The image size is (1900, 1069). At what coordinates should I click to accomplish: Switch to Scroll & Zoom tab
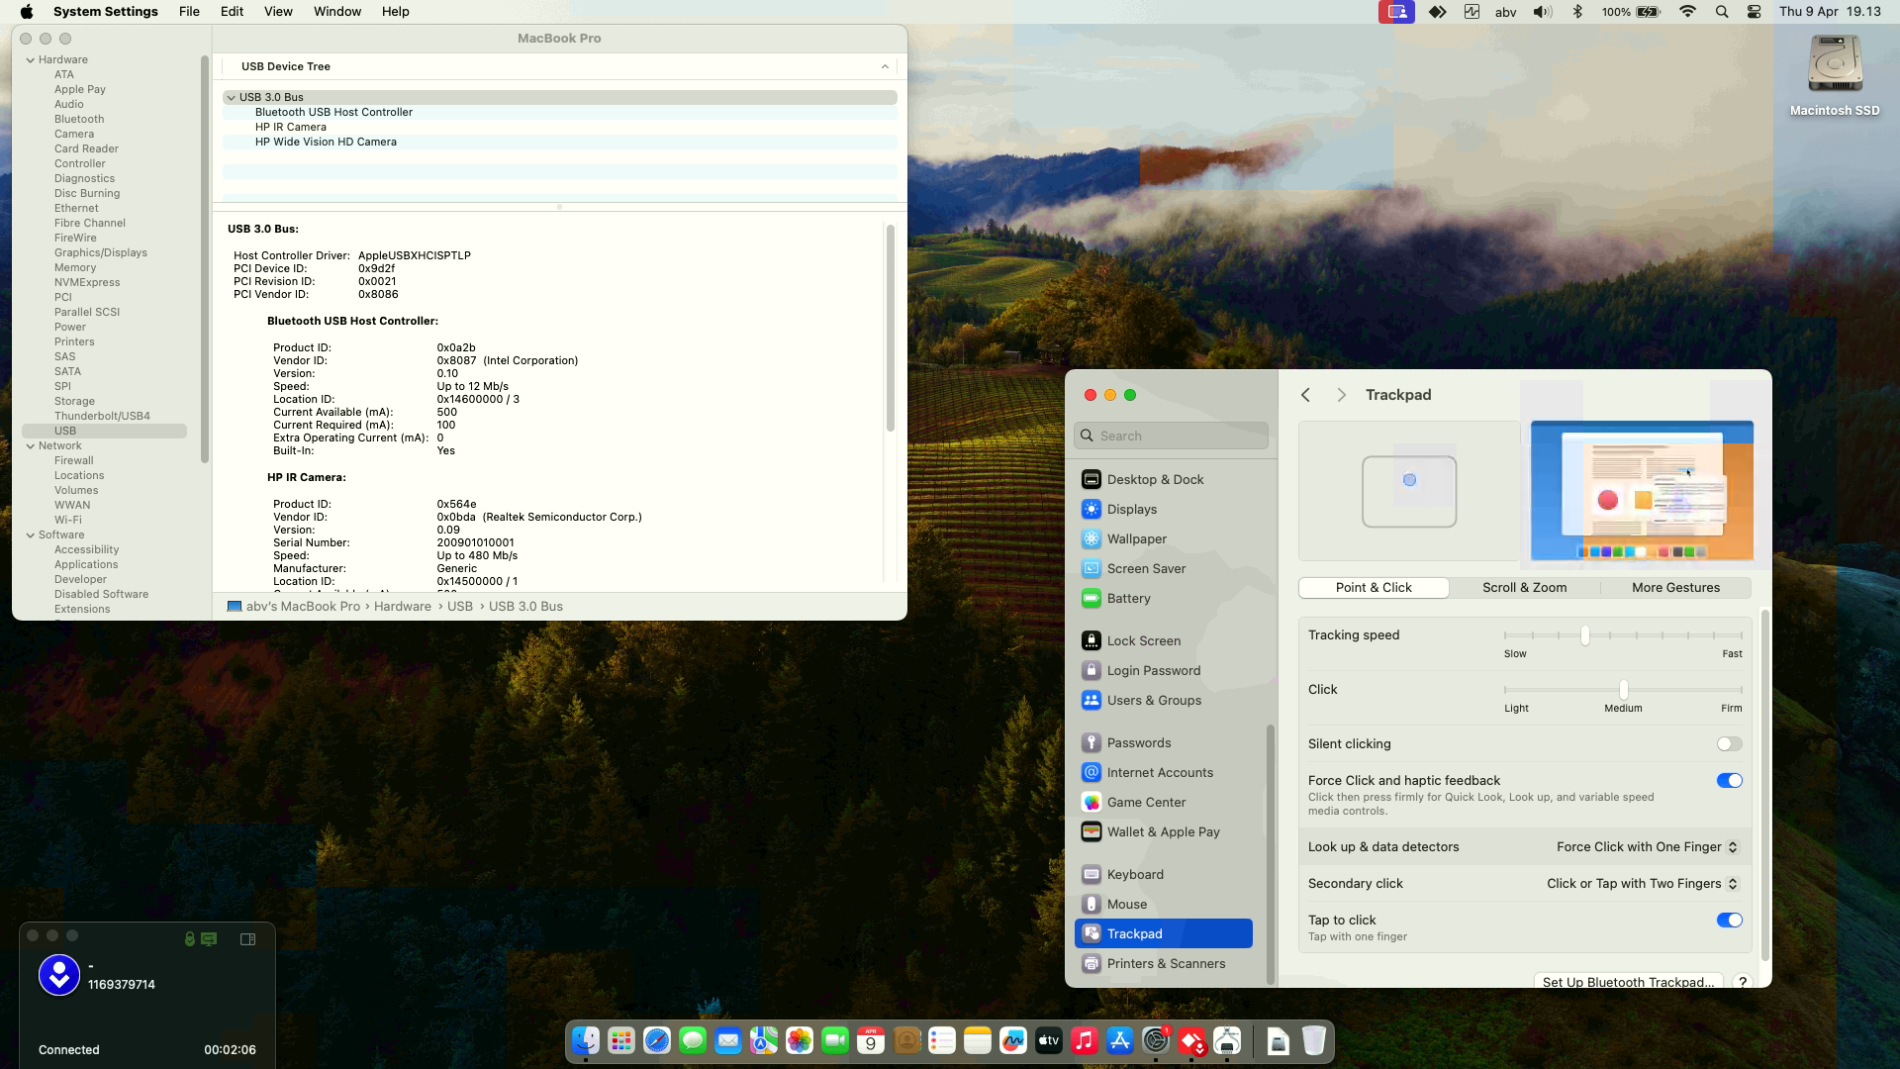pos(1524,588)
